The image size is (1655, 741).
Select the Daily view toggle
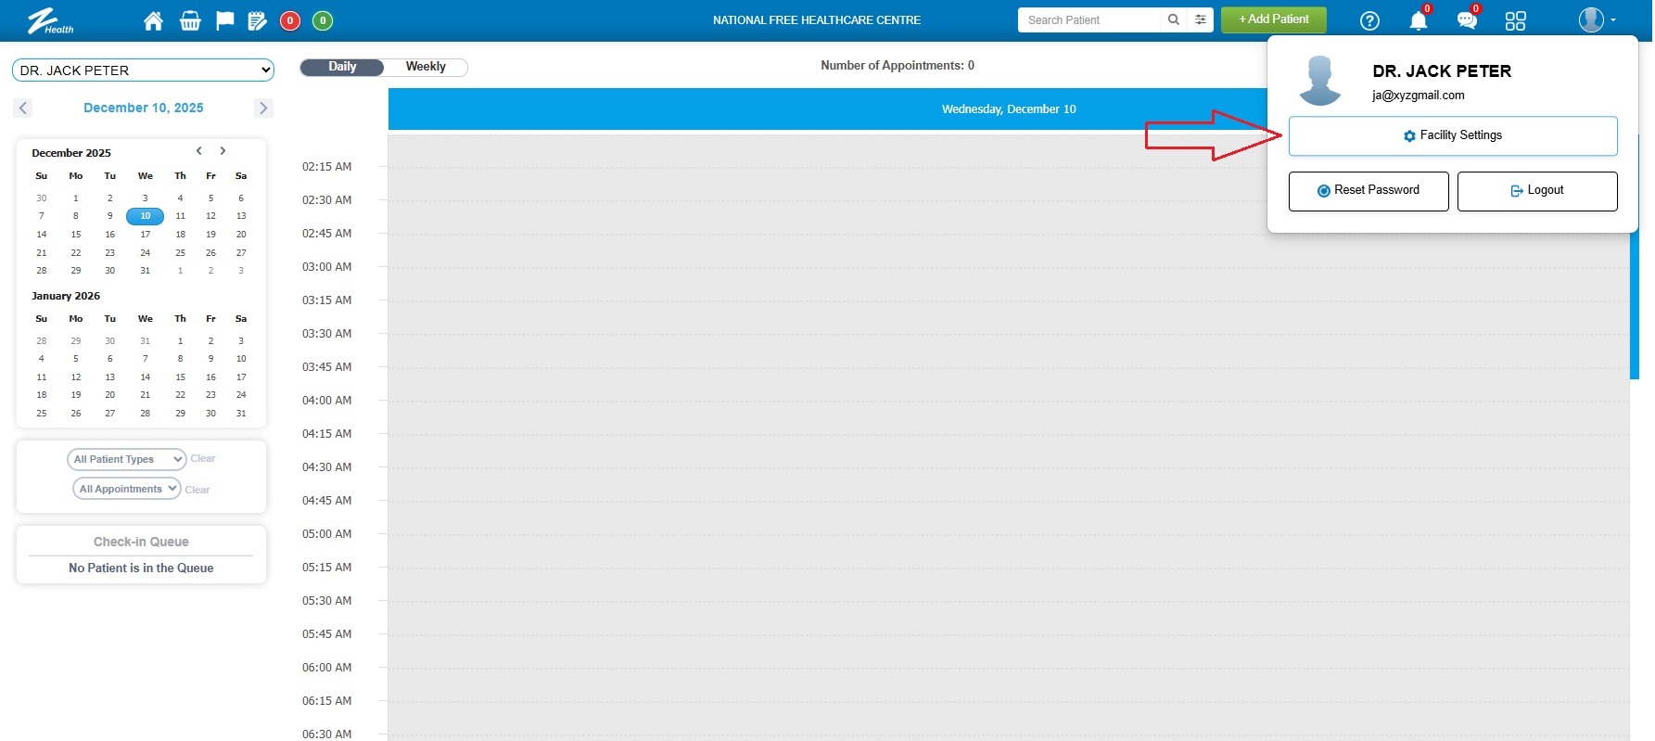342,67
